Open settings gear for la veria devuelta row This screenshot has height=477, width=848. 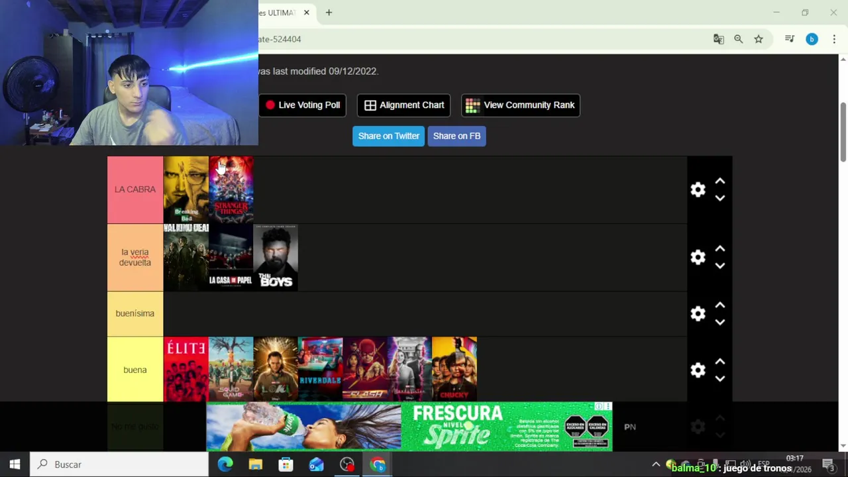pos(698,257)
